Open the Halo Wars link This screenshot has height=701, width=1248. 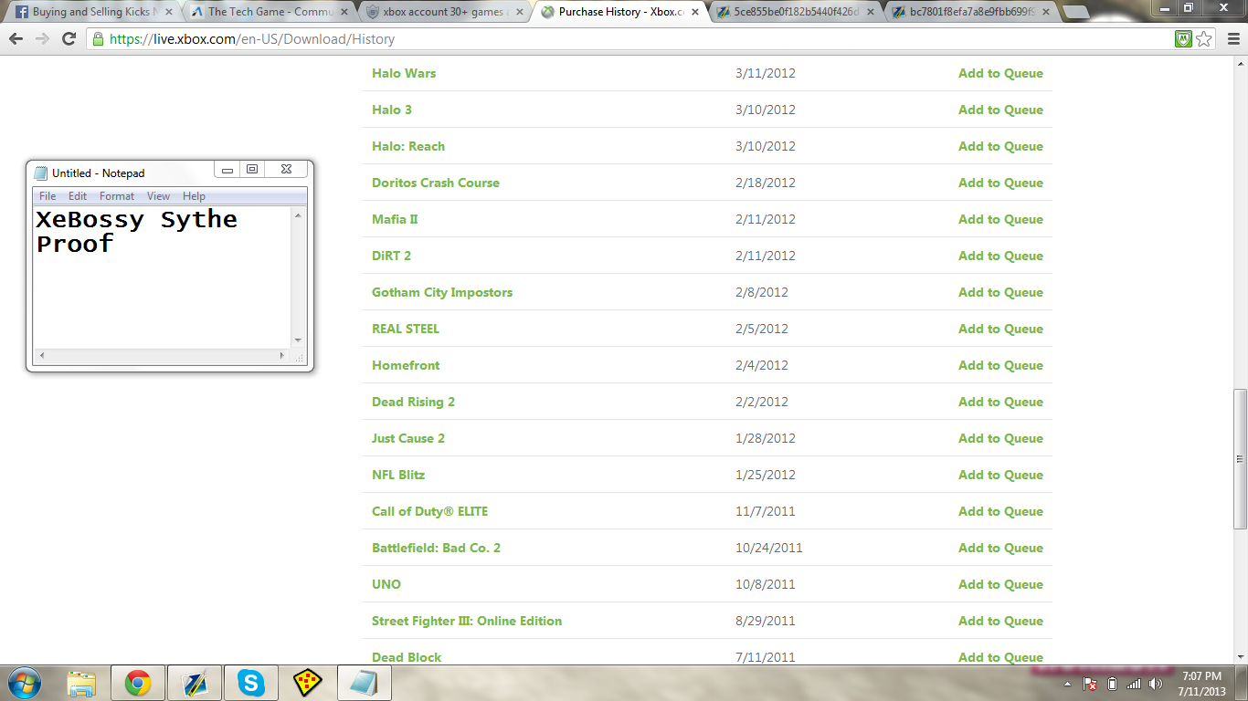pyautogui.click(x=404, y=73)
